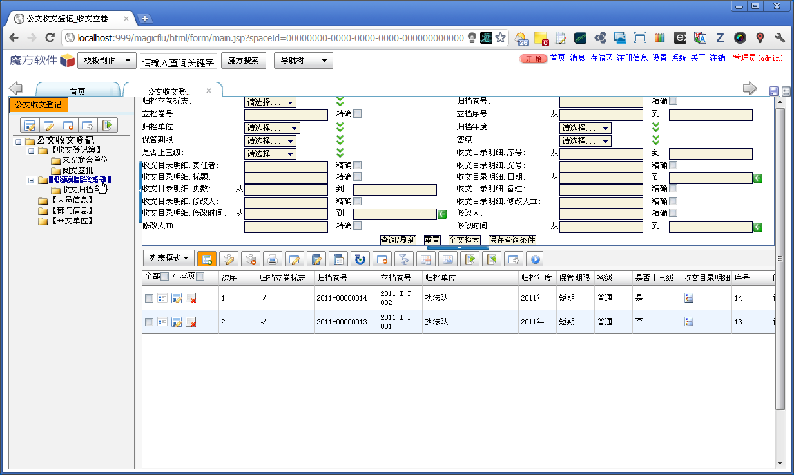Screen dimensions: 794x475
Task: Select the 公文收文登记 orange panel tab
Action: point(39,104)
